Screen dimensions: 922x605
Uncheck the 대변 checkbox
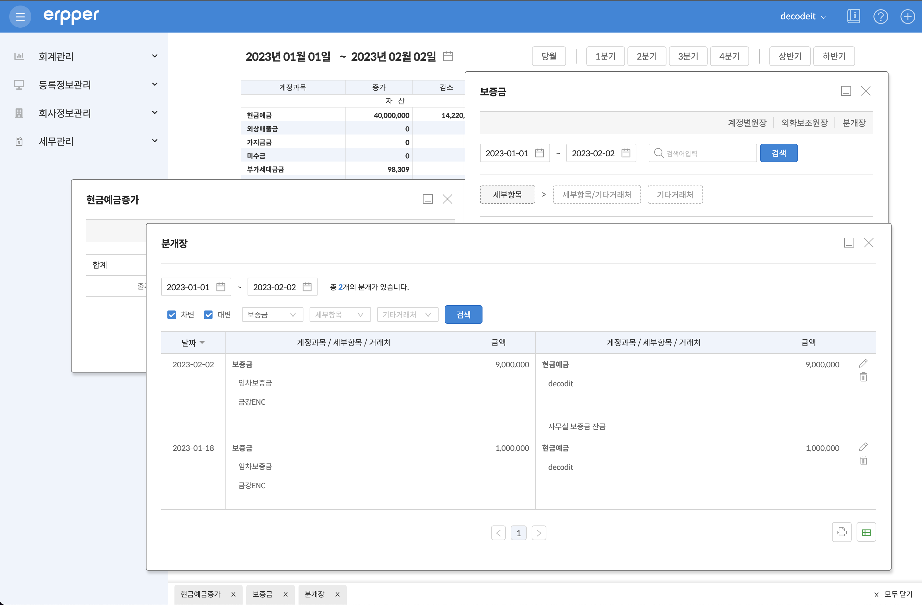click(x=209, y=314)
